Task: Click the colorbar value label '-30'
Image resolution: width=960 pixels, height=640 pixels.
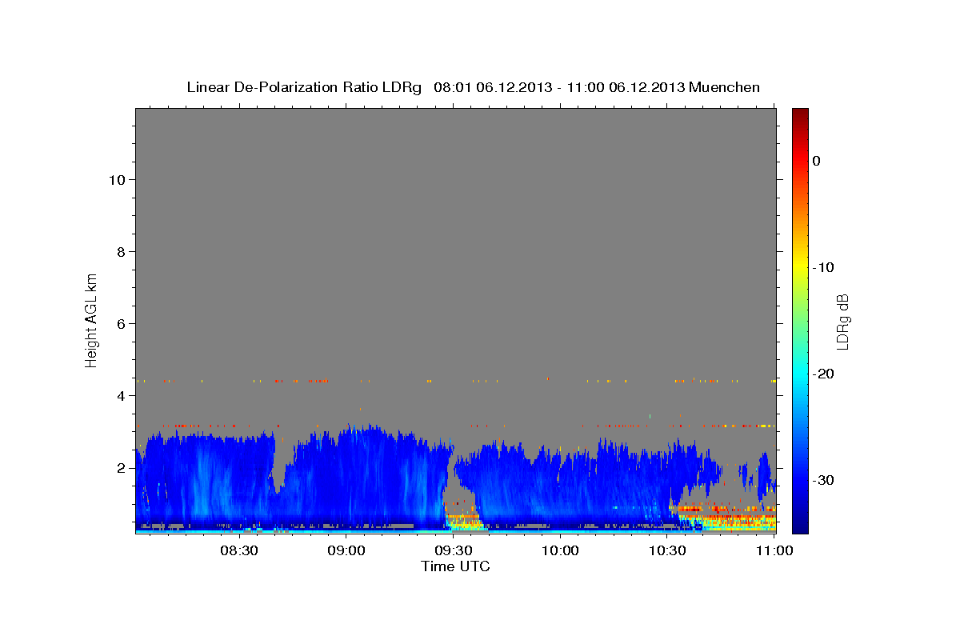Action: (x=824, y=480)
